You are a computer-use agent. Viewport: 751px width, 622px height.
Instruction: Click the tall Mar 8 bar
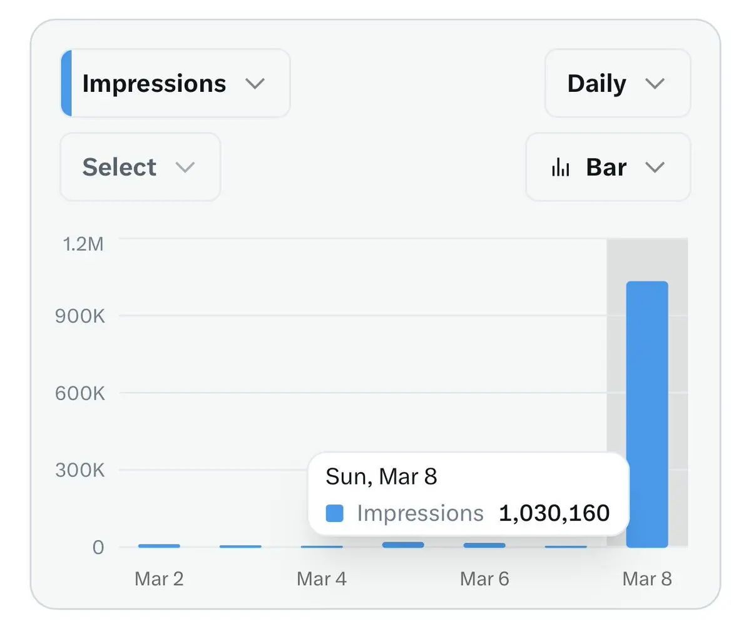(x=647, y=413)
